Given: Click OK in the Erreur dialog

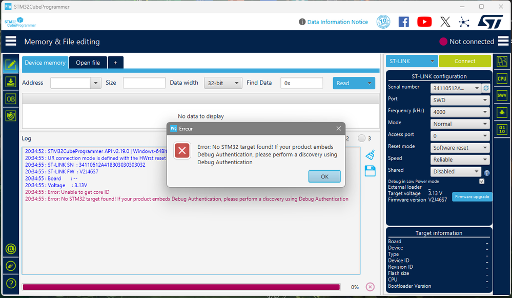Looking at the screenshot, I should tap(324, 176).
